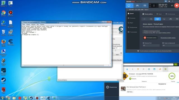This screenshot has height=100, width=179.
Task: Toggle the webcam overlay icon in Bandicam
Action: [154, 6]
